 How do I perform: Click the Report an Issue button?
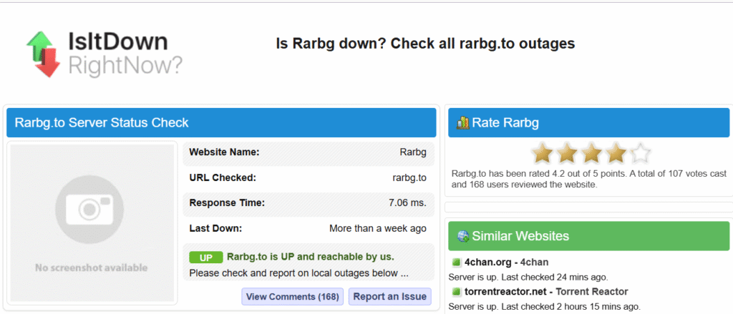(x=390, y=297)
